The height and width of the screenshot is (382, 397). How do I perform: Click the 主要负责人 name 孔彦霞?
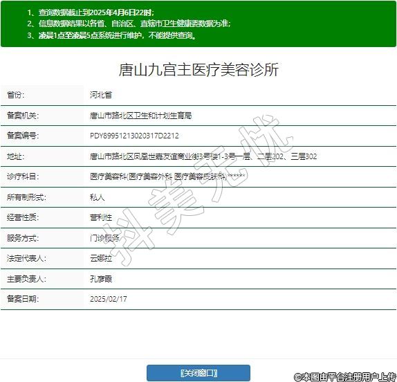101,279
